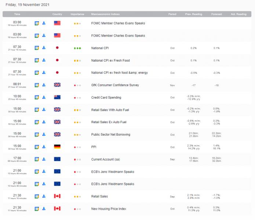Click calendar icon for Current Account (sa)
Image resolution: width=255 pixels, height=220 pixels.
point(37,159)
